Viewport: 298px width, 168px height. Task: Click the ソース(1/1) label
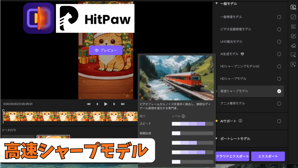[x=9, y=130]
